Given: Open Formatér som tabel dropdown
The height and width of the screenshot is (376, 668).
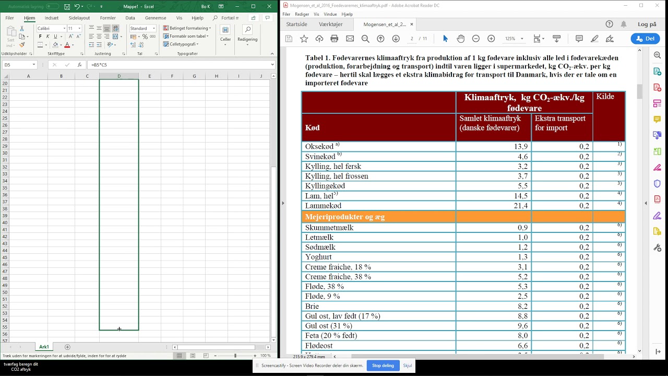Looking at the screenshot, I should (186, 36).
